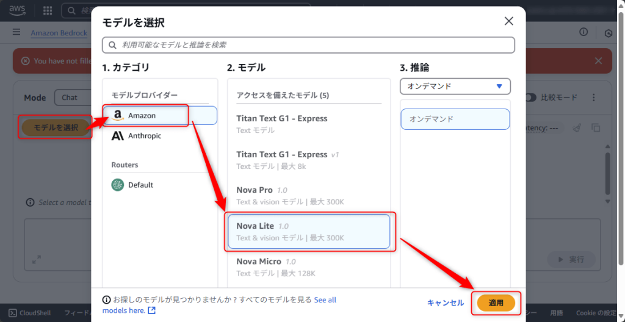Select Titan Text G1 - Express Text モデル
The width and height of the screenshot is (625, 322).
(x=308, y=124)
